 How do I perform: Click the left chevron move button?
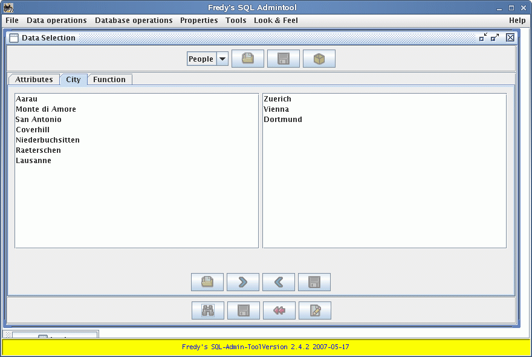[279, 282]
